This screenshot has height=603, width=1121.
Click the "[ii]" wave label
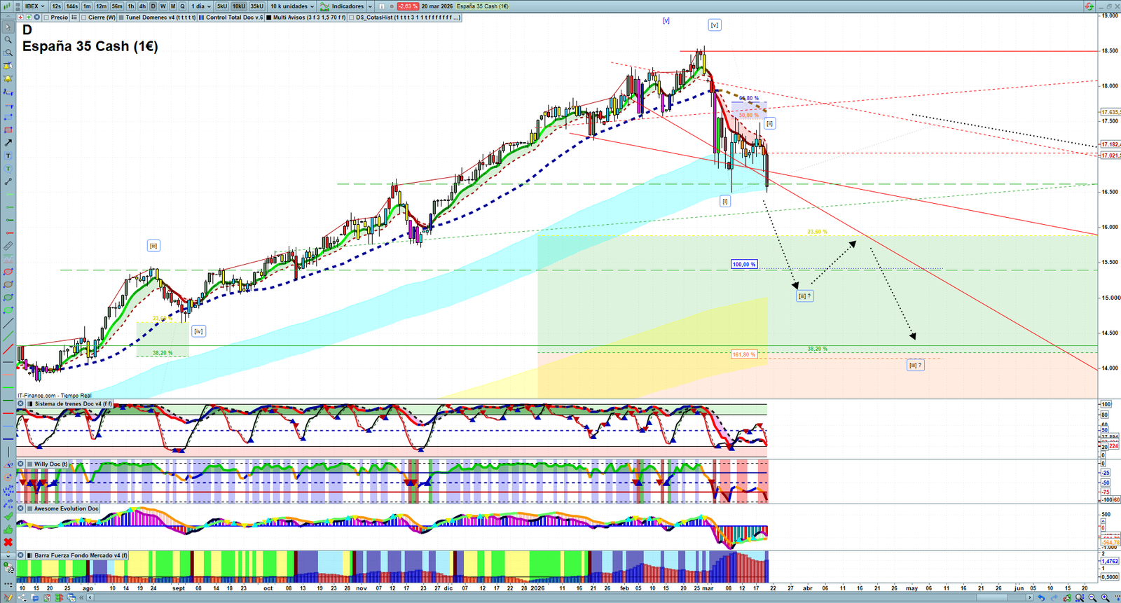click(x=769, y=123)
